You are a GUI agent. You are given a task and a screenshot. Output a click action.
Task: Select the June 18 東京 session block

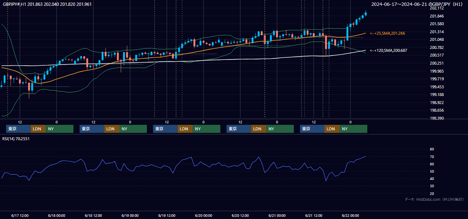[92, 129]
